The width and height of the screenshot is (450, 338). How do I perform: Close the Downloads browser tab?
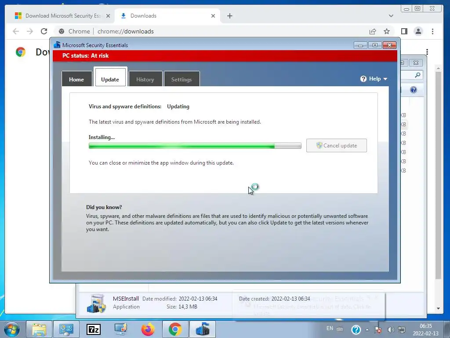pos(213,16)
